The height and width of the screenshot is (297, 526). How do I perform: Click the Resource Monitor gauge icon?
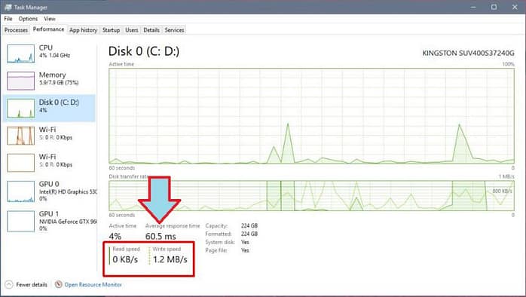(x=58, y=284)
